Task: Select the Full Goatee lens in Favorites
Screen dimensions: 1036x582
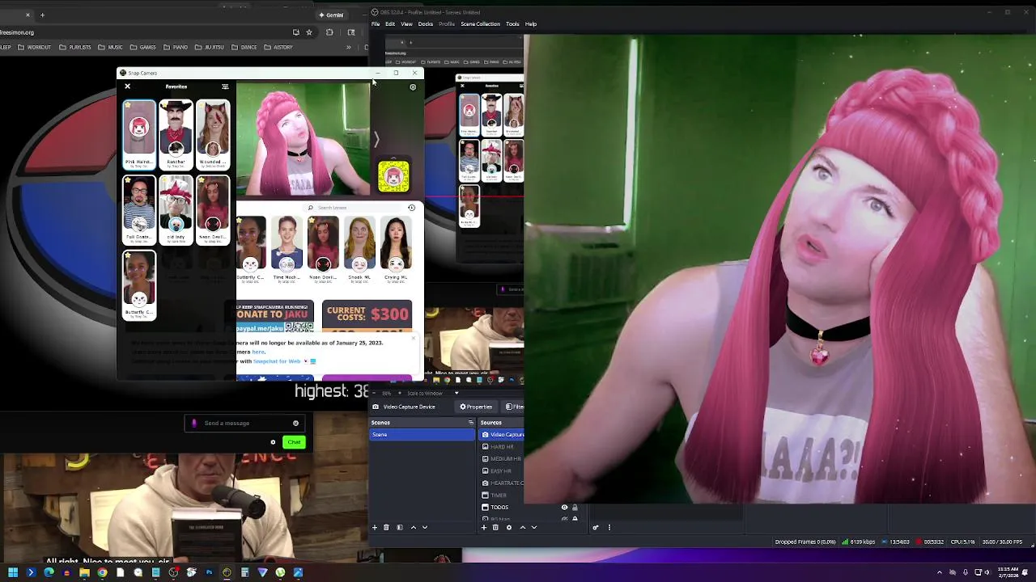Action: pyautogui.click(x=139, y=209)
